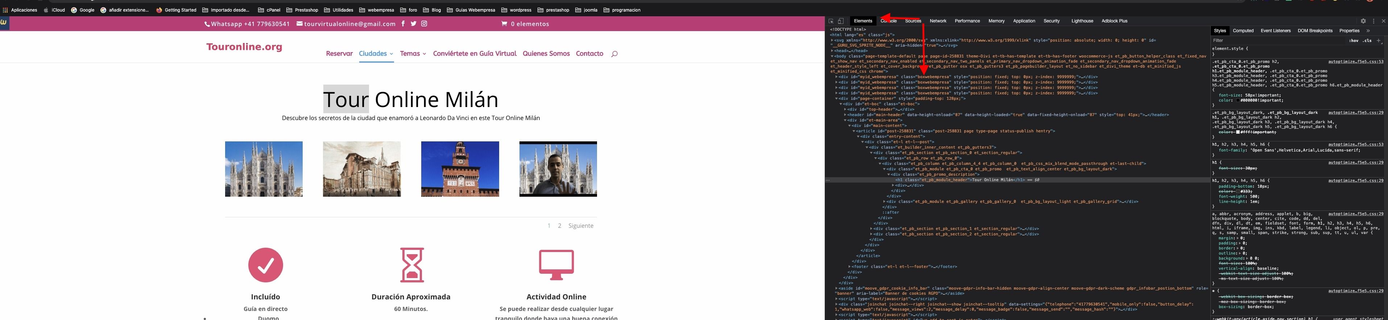Click the Facebook icon in top bar
The width and height of the screenshot is (1388, 320).
coord(402,24)
